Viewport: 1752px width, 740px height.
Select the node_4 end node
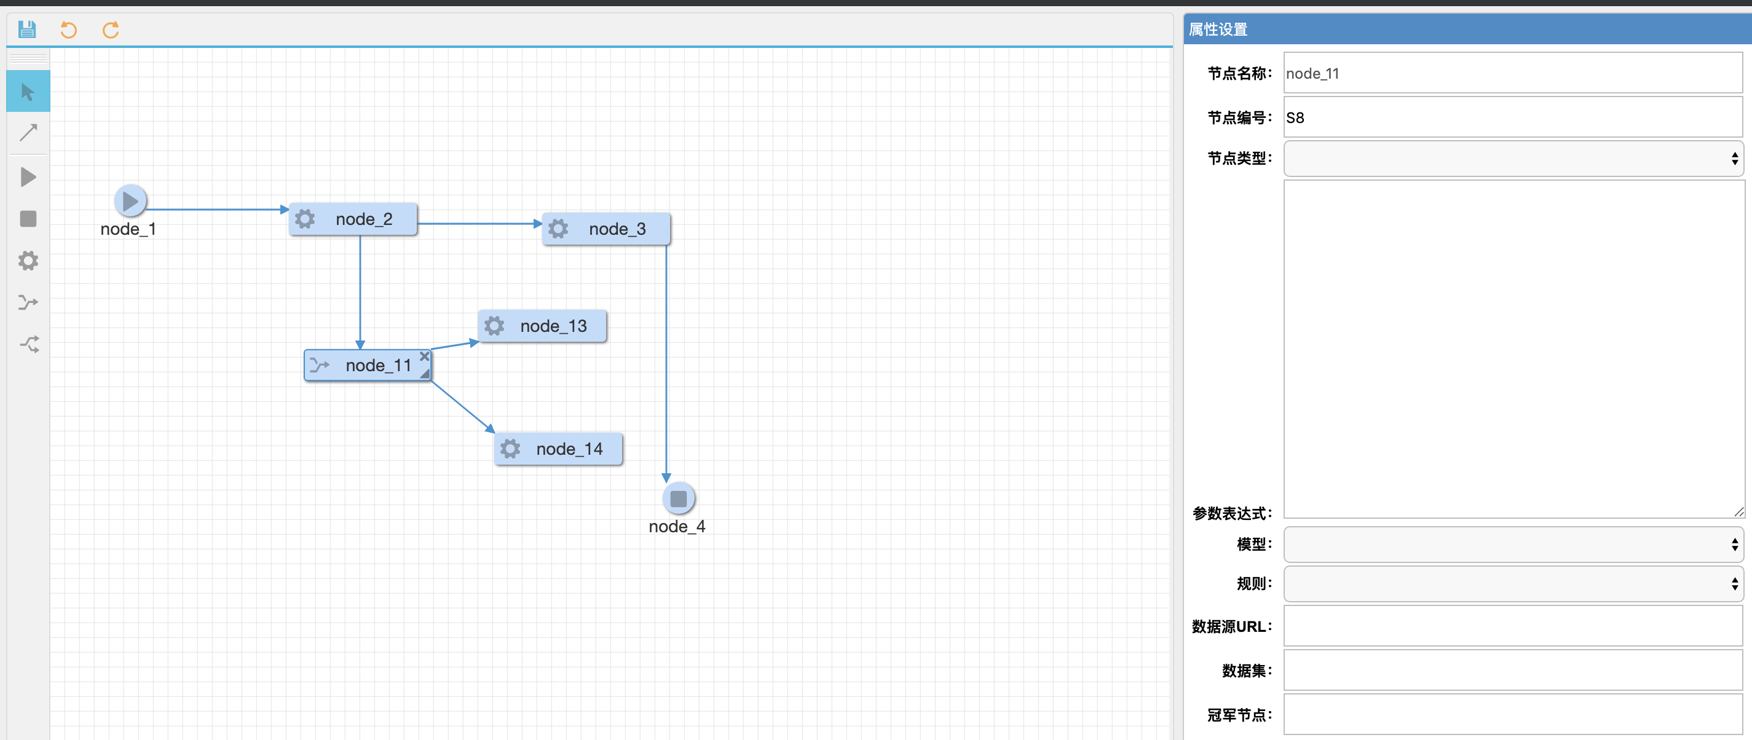[678, 498]
